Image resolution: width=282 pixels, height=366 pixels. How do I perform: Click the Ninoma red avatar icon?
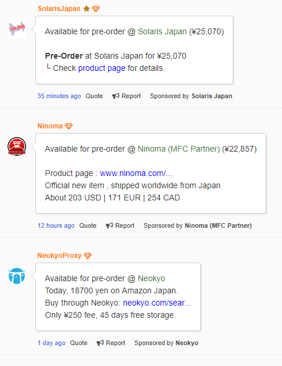point(17,146)
